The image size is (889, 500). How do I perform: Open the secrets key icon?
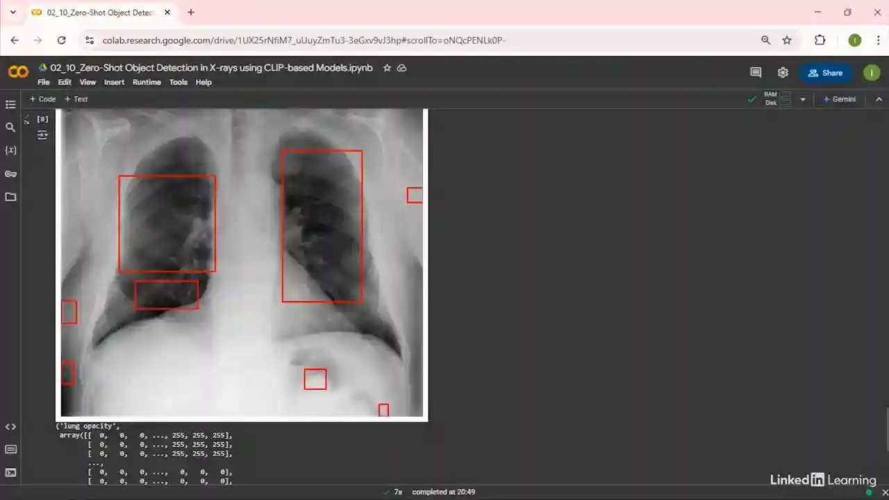(x=10, y=174)
